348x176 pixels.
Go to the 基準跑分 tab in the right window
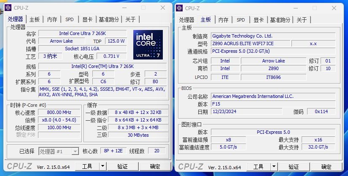point(280,20)
